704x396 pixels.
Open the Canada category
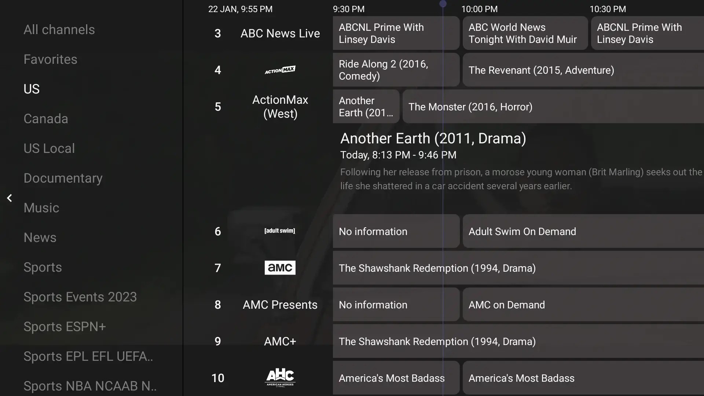point(46,118)
